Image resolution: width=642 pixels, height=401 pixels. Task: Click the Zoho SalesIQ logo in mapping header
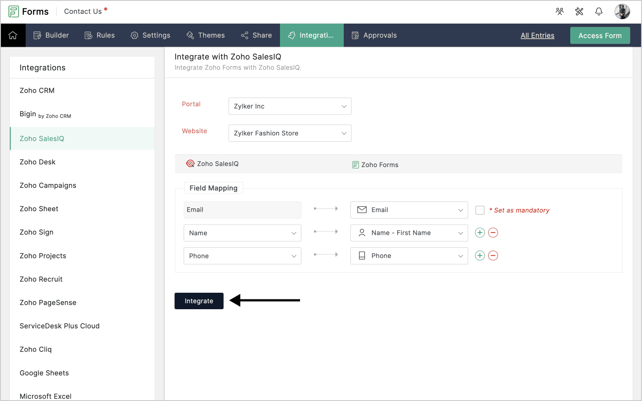click(x=190, y=164)
